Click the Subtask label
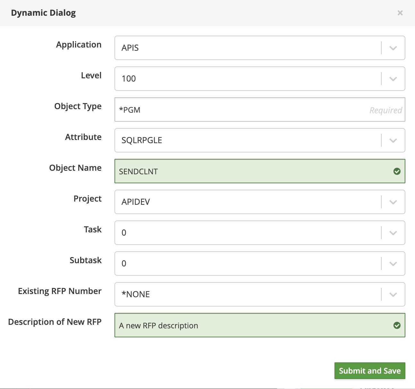This screenshot has width=415, height=389. [86, 260]
